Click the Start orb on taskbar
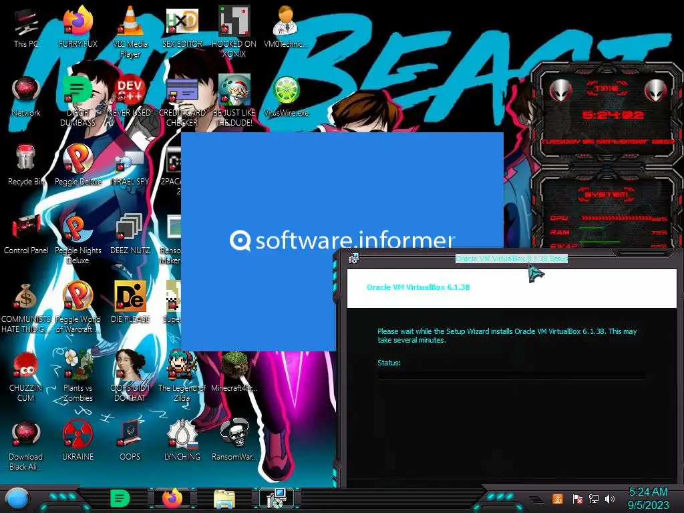684x513 pixels. click(17, 499)
